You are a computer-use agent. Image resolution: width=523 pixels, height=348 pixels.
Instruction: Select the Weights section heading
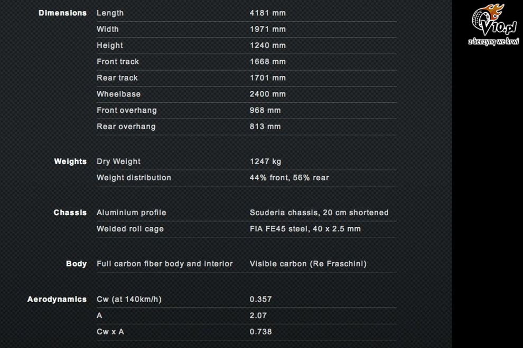coord(70,161)
